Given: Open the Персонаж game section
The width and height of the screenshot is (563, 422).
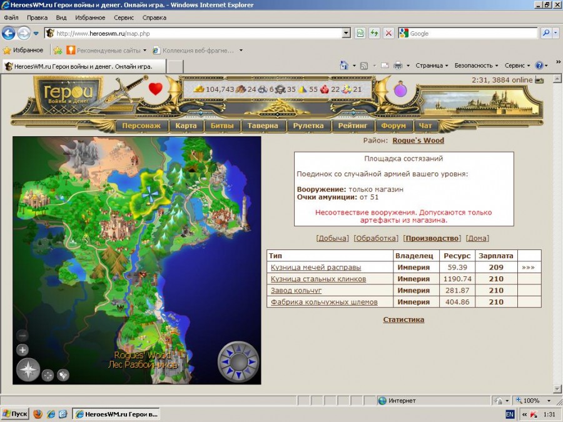Looking at the screenshot, I should 141,126.
